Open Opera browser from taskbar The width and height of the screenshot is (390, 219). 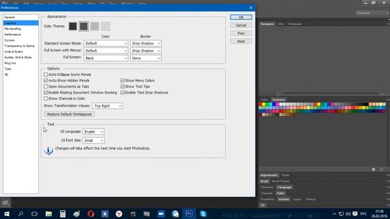(x=91, y=214)
